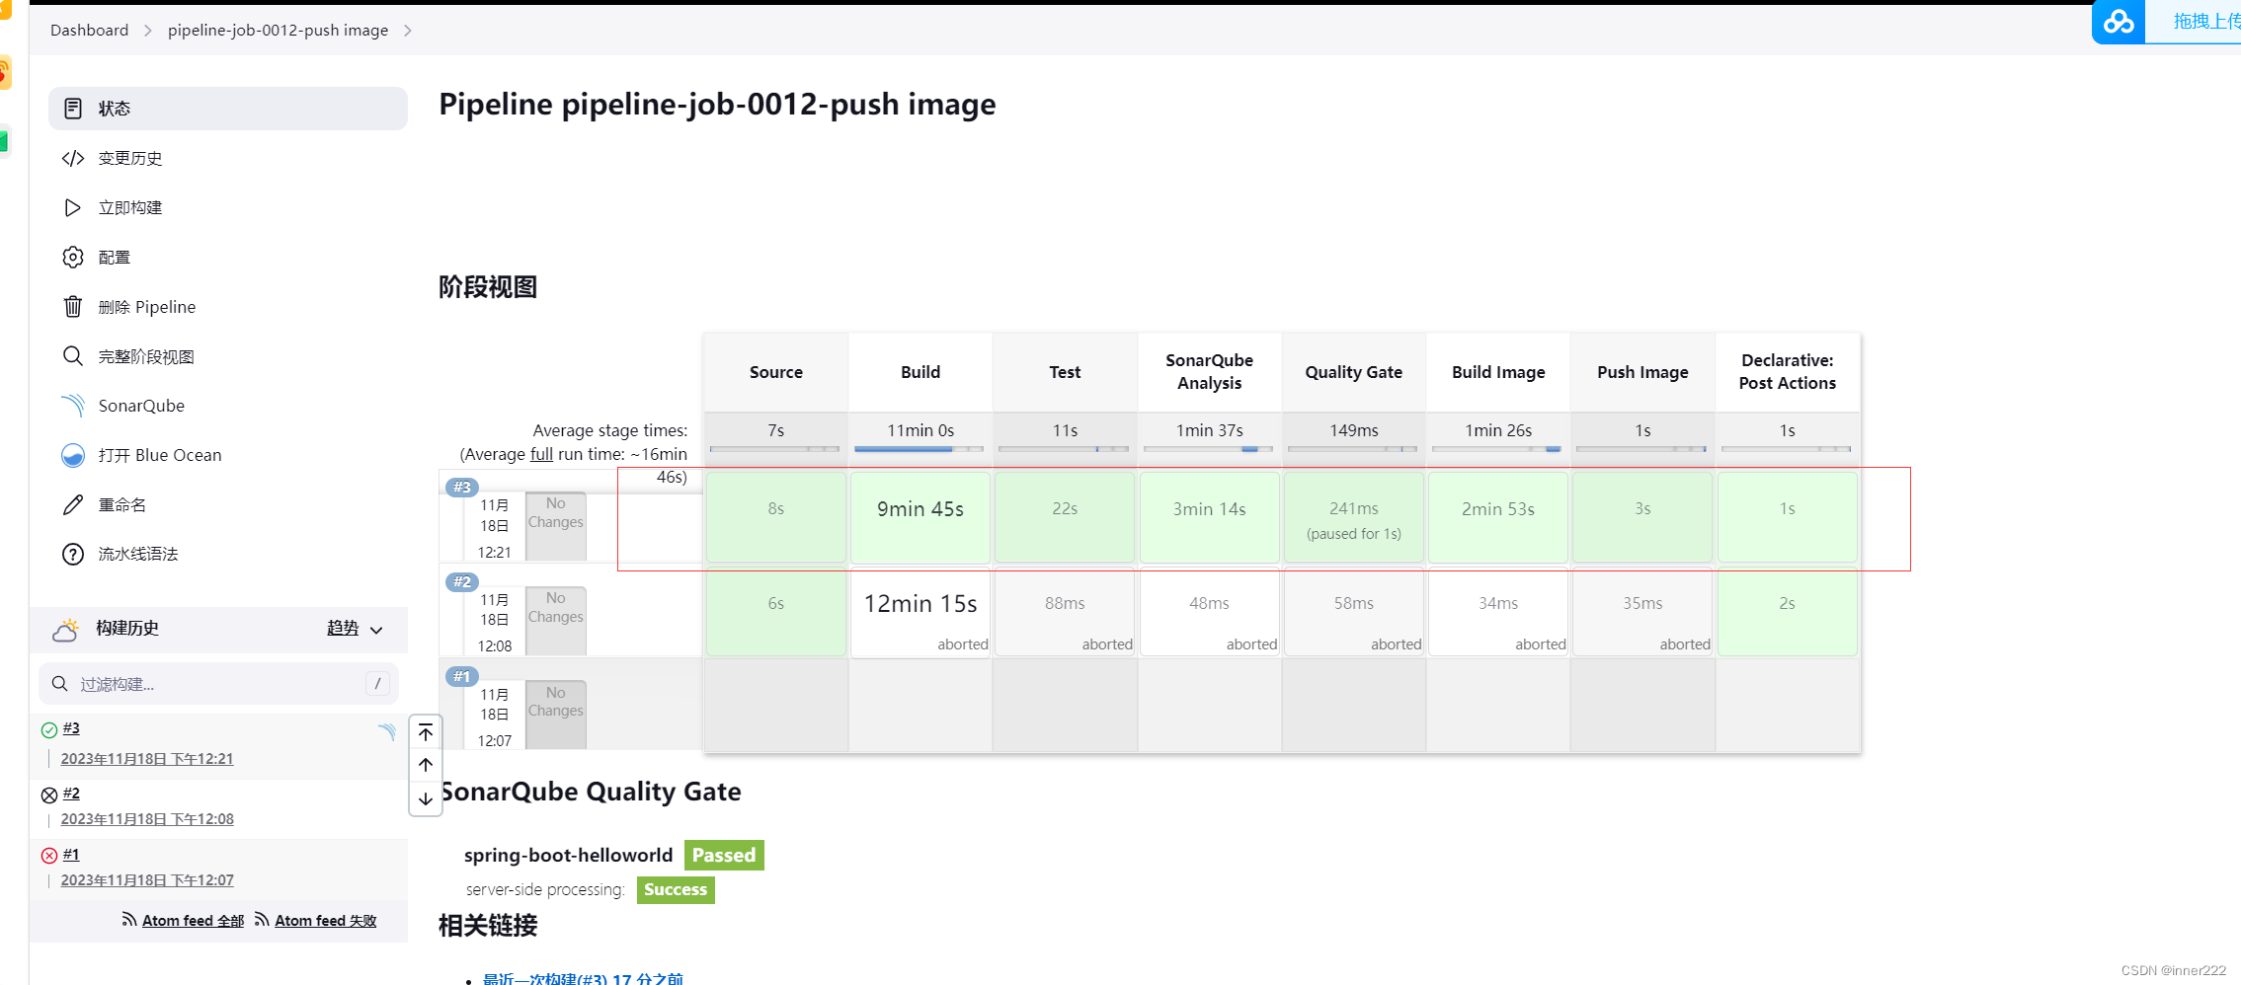2241x985 pixels.
Task: Click the slash shortcut key badge in the filter box
Action: coord(377,683)
